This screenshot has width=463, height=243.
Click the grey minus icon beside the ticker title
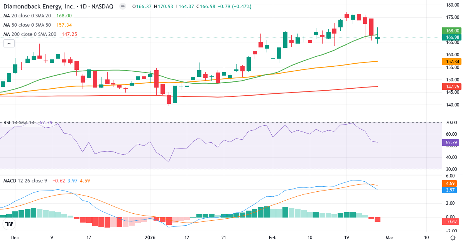point(122,6)
